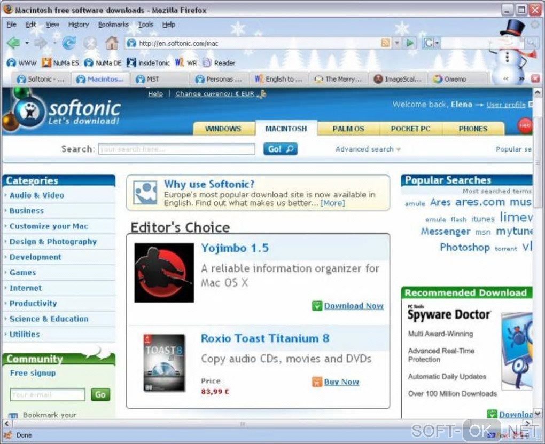
Task: Switch to the ImageScal browser tab
Action: pos(398,79)
